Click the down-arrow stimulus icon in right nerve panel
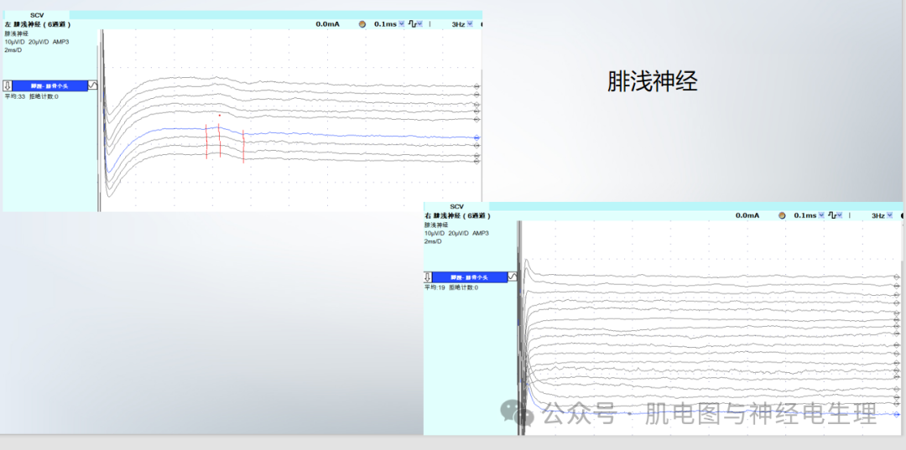The height and width of the screenshot is (450, 906). 428,277
